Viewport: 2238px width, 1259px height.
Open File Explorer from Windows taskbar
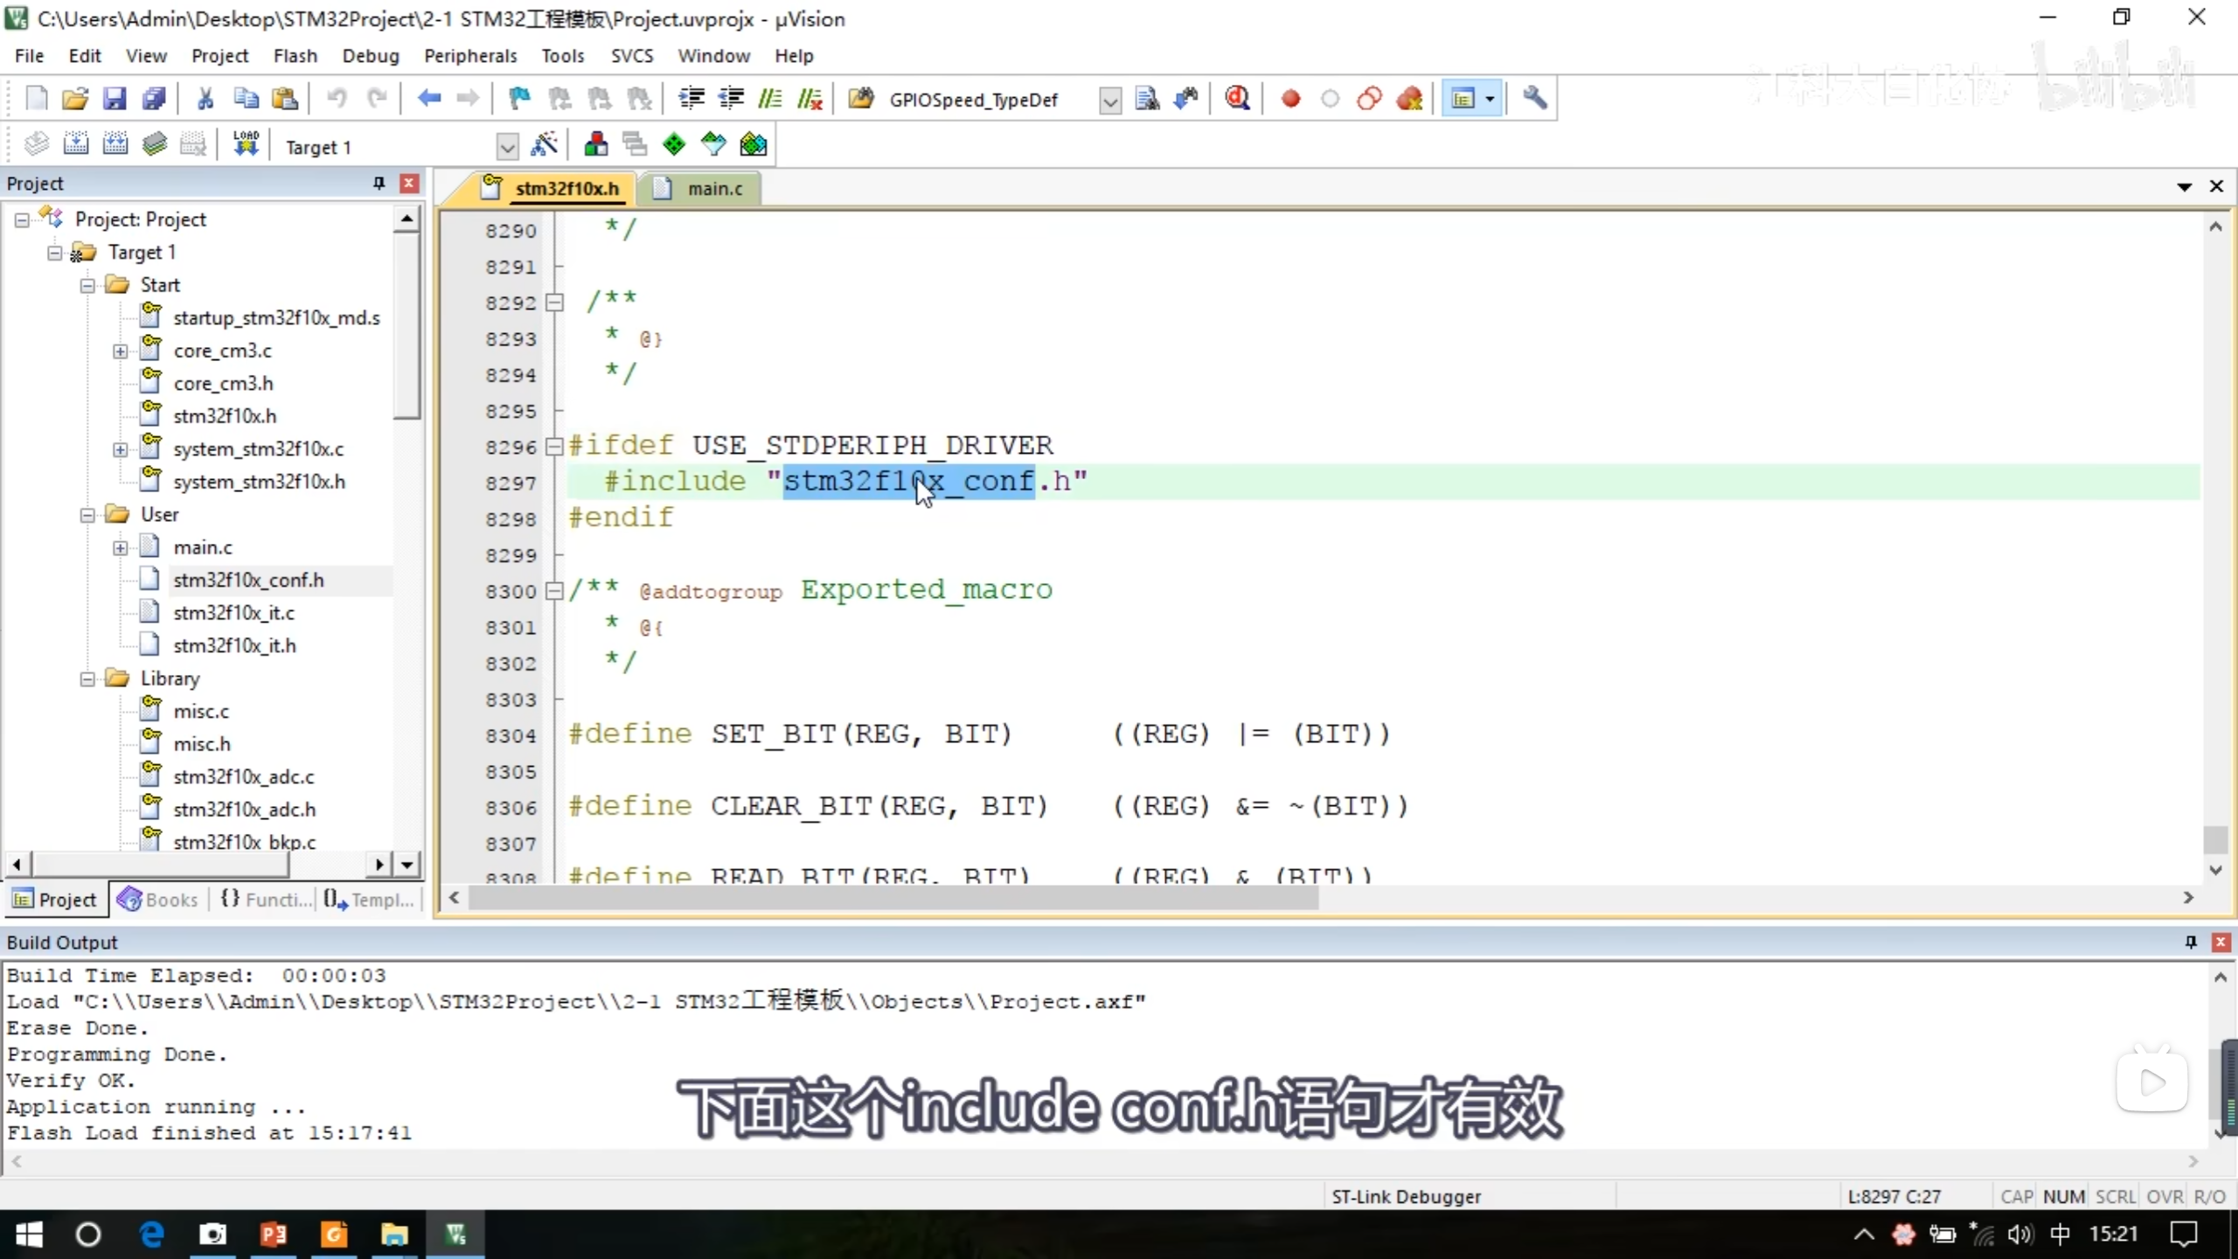pyautogui.click(x=394, y=1234)
